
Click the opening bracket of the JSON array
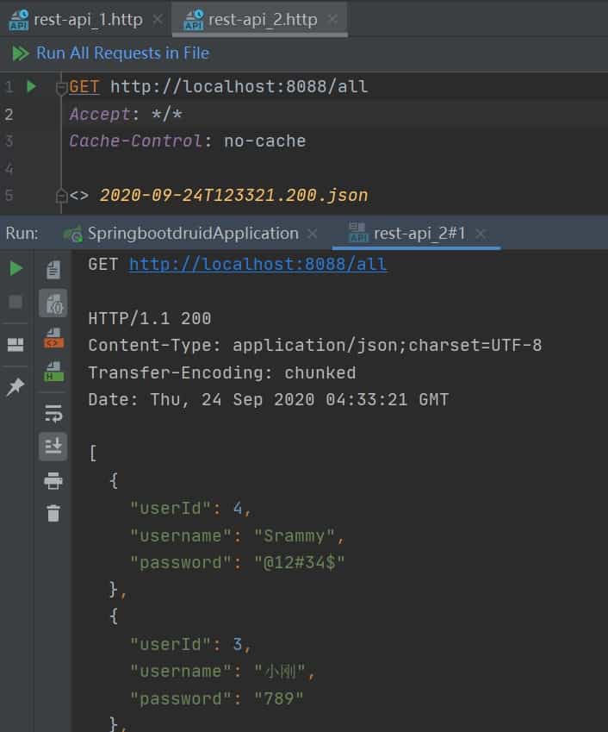coord(93,453)
